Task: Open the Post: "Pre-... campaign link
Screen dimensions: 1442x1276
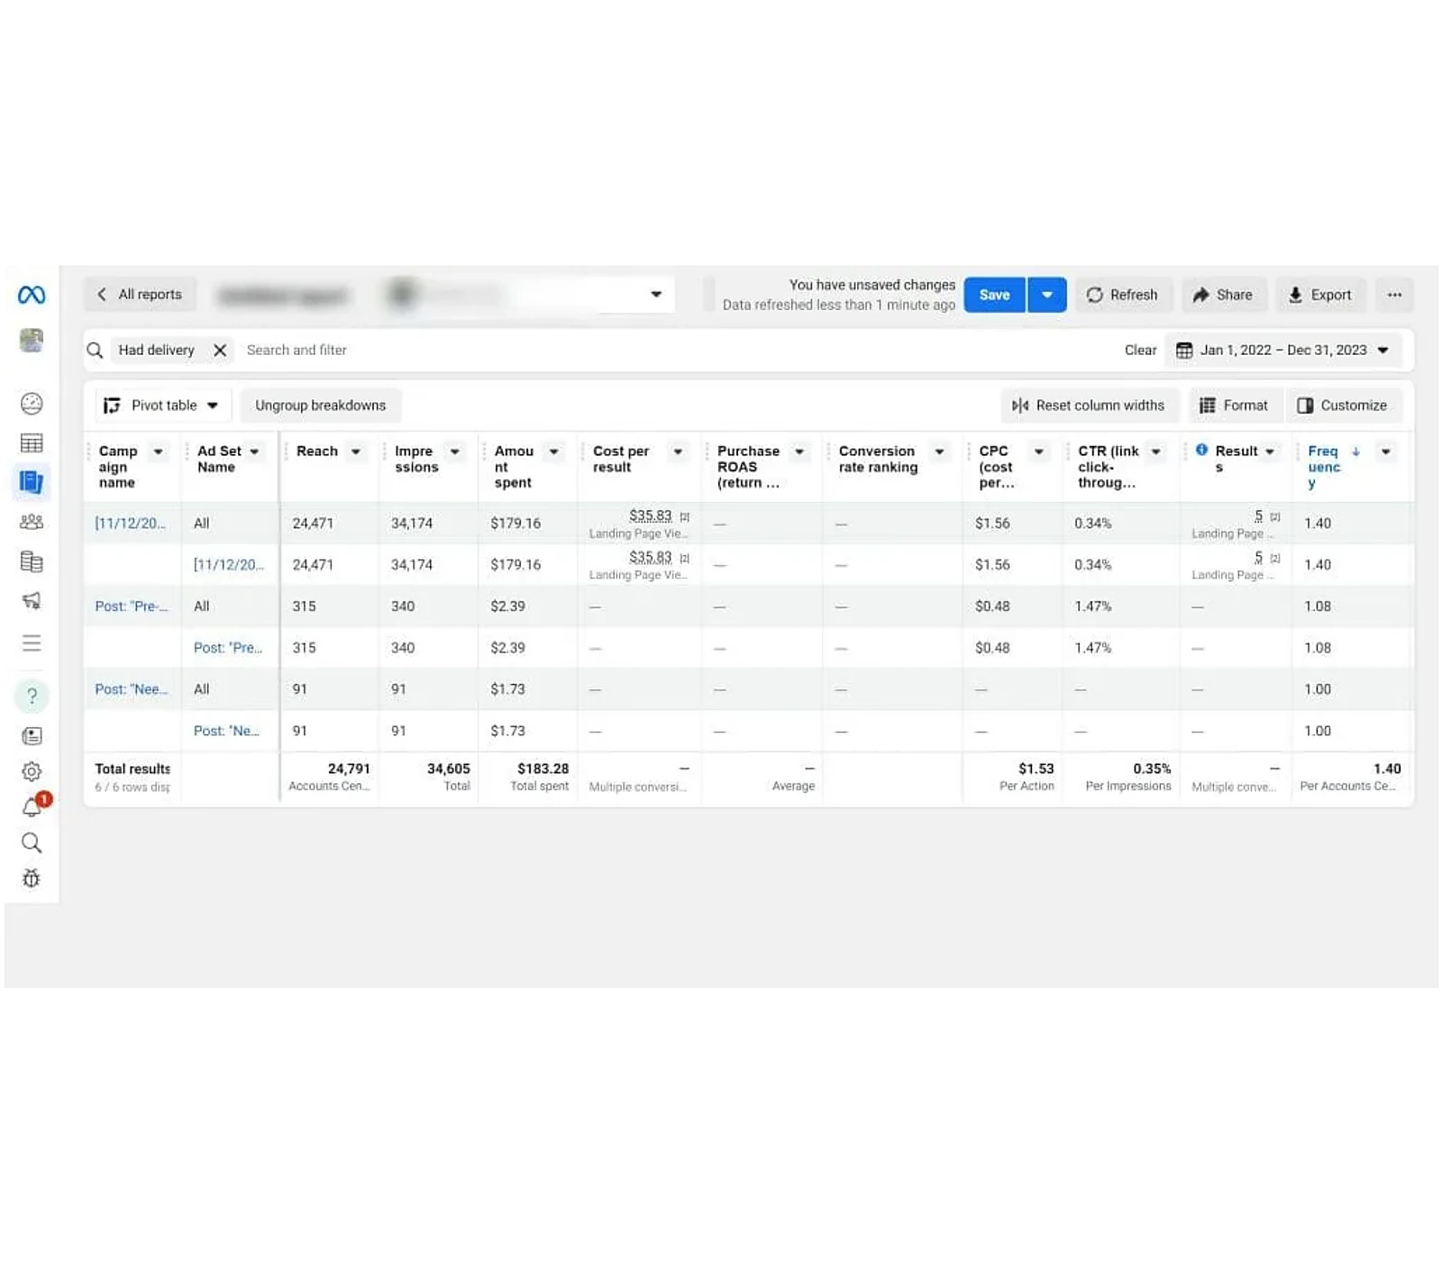Action: pyautogui.click(x=132, y=606)
